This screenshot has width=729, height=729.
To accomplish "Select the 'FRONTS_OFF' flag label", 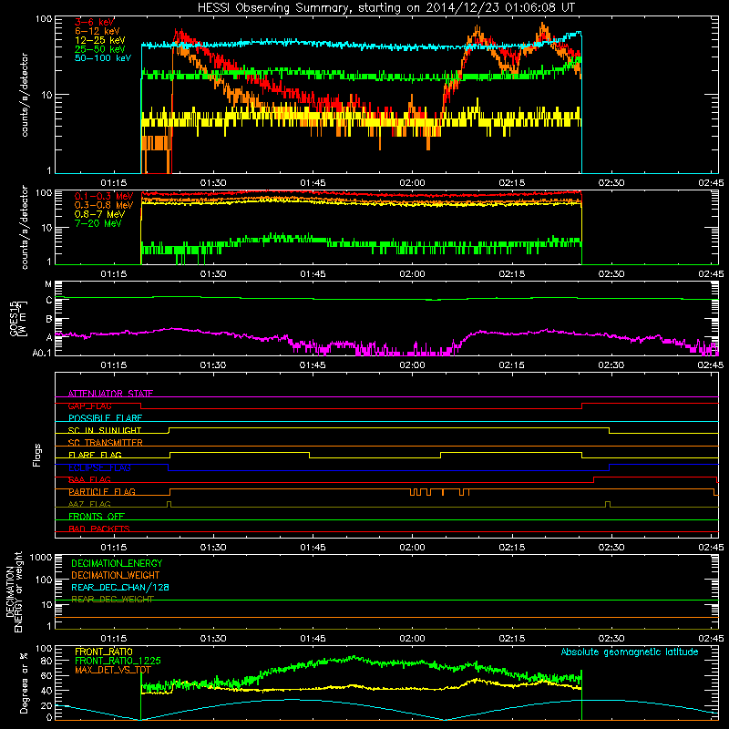I will click(97, 516).
